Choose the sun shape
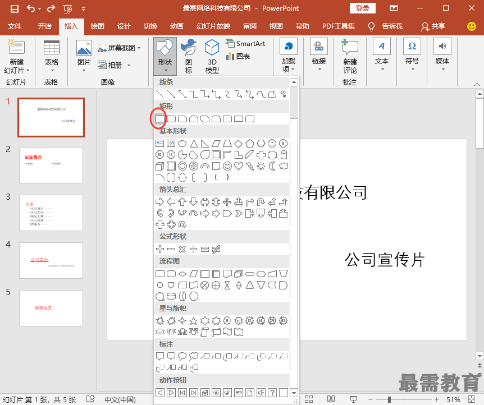Viewport: 484px width, 405px height. coord(261,166)
